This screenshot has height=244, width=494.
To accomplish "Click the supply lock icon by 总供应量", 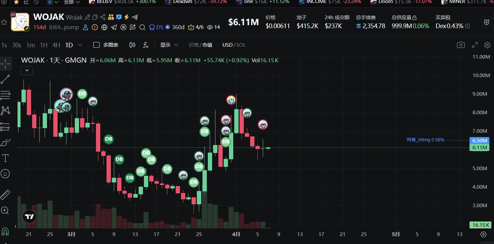I will coord(414,18).
